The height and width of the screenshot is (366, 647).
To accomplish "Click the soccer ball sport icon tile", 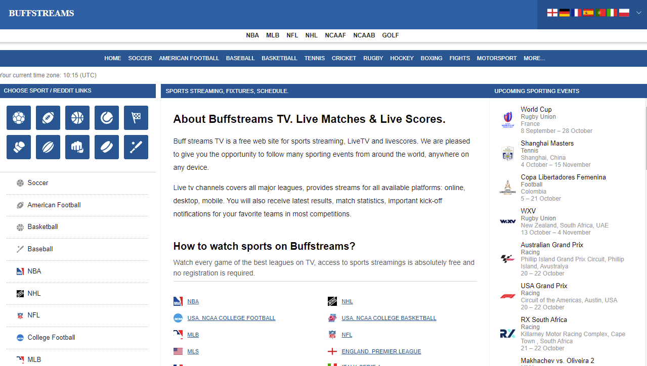I will pos(19,118).
